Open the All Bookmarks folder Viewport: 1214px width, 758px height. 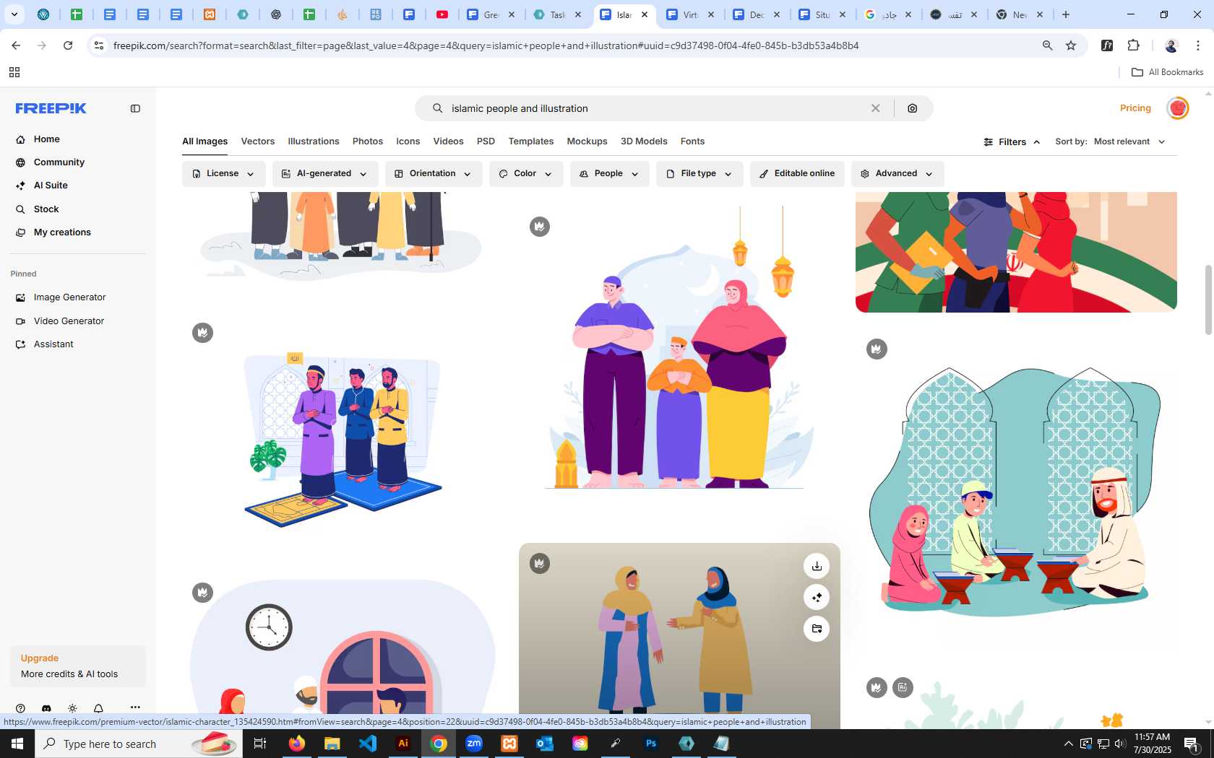tap(1167, 72)
